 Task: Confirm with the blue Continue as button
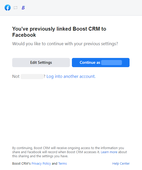pyautogui.click(x=101, y=63)
